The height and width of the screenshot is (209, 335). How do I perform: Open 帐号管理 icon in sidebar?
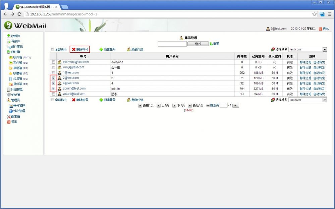11,106
